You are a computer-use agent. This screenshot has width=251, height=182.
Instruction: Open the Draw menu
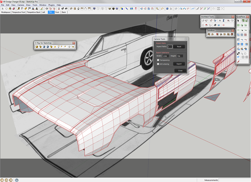28,5
